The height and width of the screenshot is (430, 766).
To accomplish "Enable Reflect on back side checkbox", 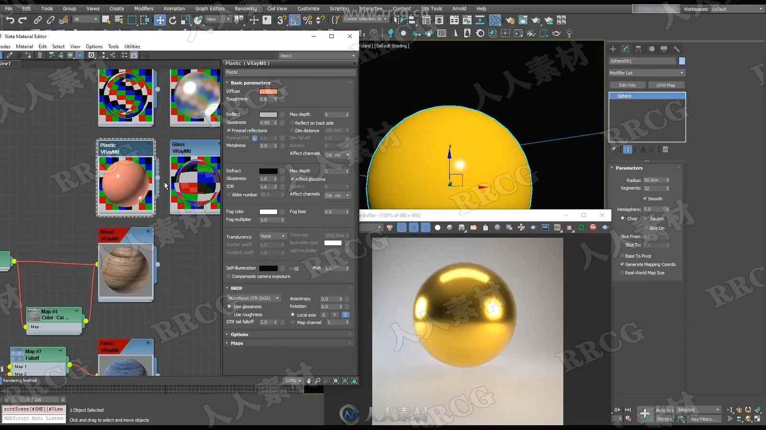I will (x=293, y=123).
